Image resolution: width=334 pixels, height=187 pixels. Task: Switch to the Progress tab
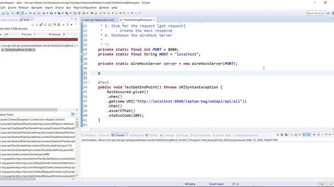(137, 135)
